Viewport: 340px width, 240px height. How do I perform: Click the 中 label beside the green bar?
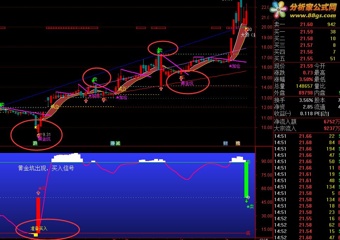(248, 198)
